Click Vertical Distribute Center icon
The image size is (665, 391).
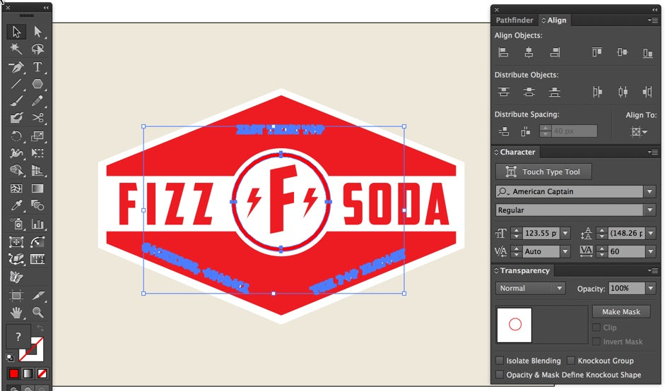[x=529, y=92]
